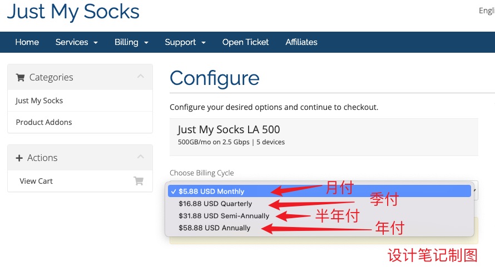Collapse the Actions panel chevron
This screenshot has height=267, width=495.
click(x=140, y=157)
